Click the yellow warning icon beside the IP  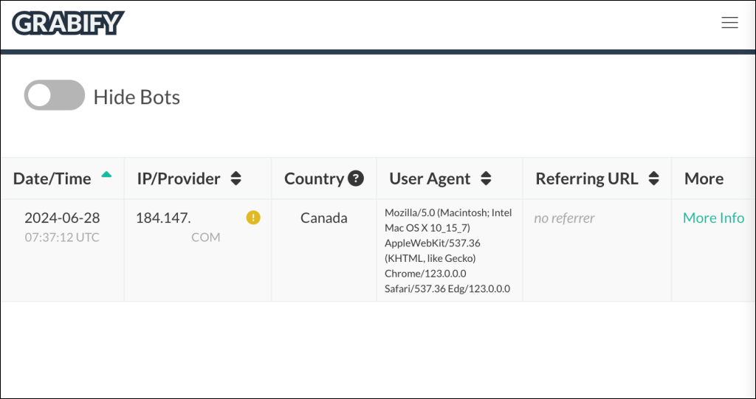253,218
